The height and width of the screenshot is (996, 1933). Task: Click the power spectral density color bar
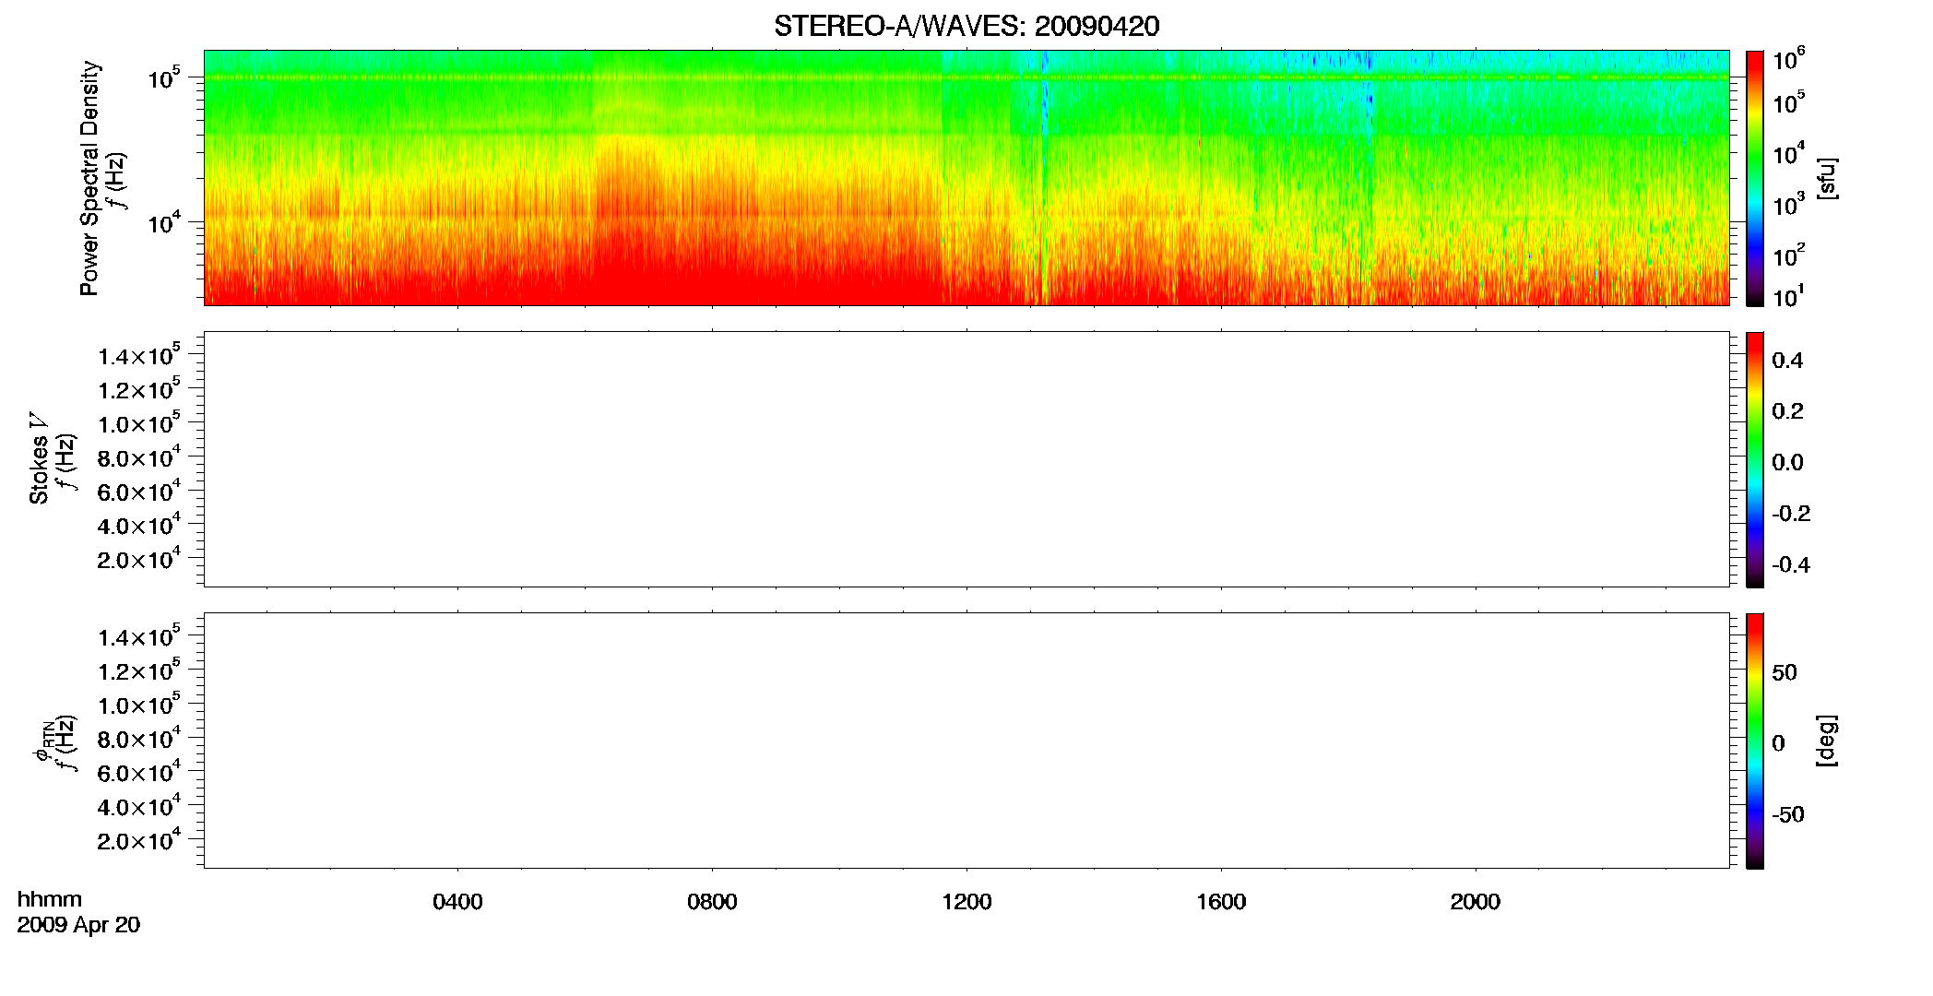[x=1755, y=178]
